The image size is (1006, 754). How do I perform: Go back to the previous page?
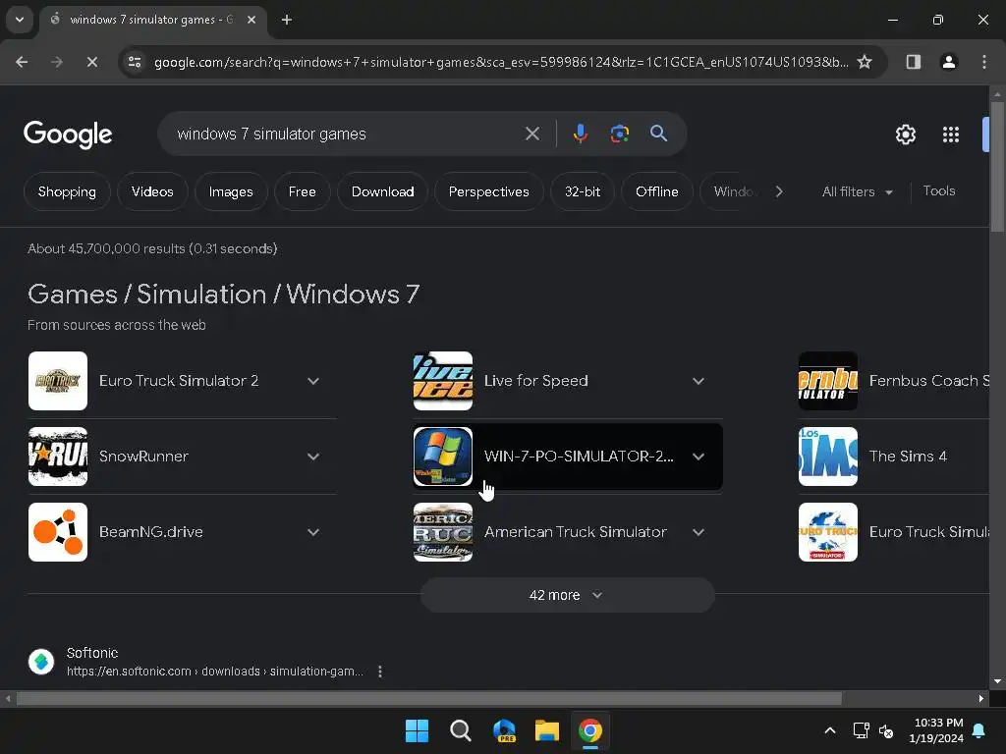[x=22, y=62]
